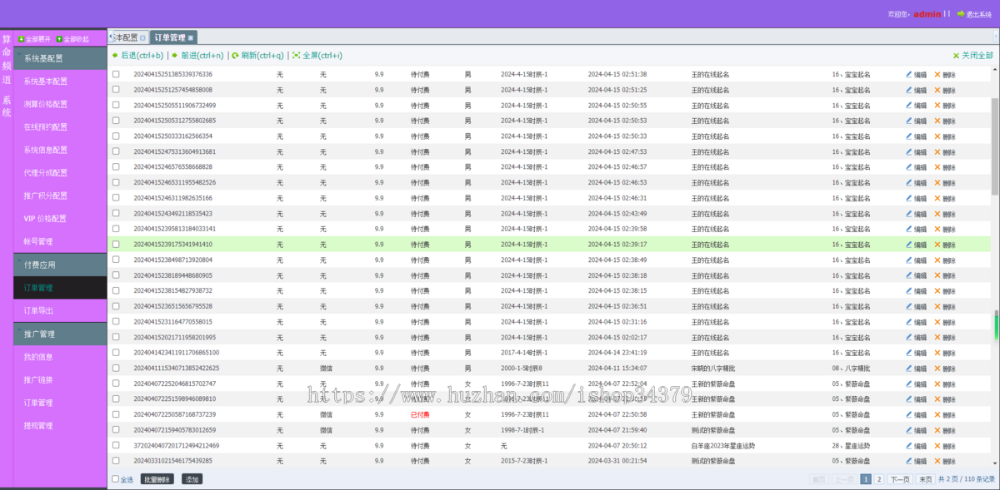Viewport: 1000px width, 490px height.
Task: Click edit pencil for the 02:50:55 order
Action: [x=909, y=106]
